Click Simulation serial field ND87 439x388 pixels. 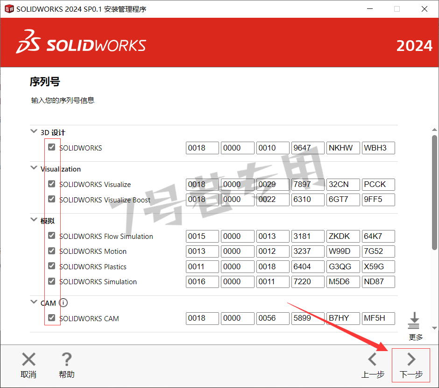pyautogui.click(x=378, y=282)
